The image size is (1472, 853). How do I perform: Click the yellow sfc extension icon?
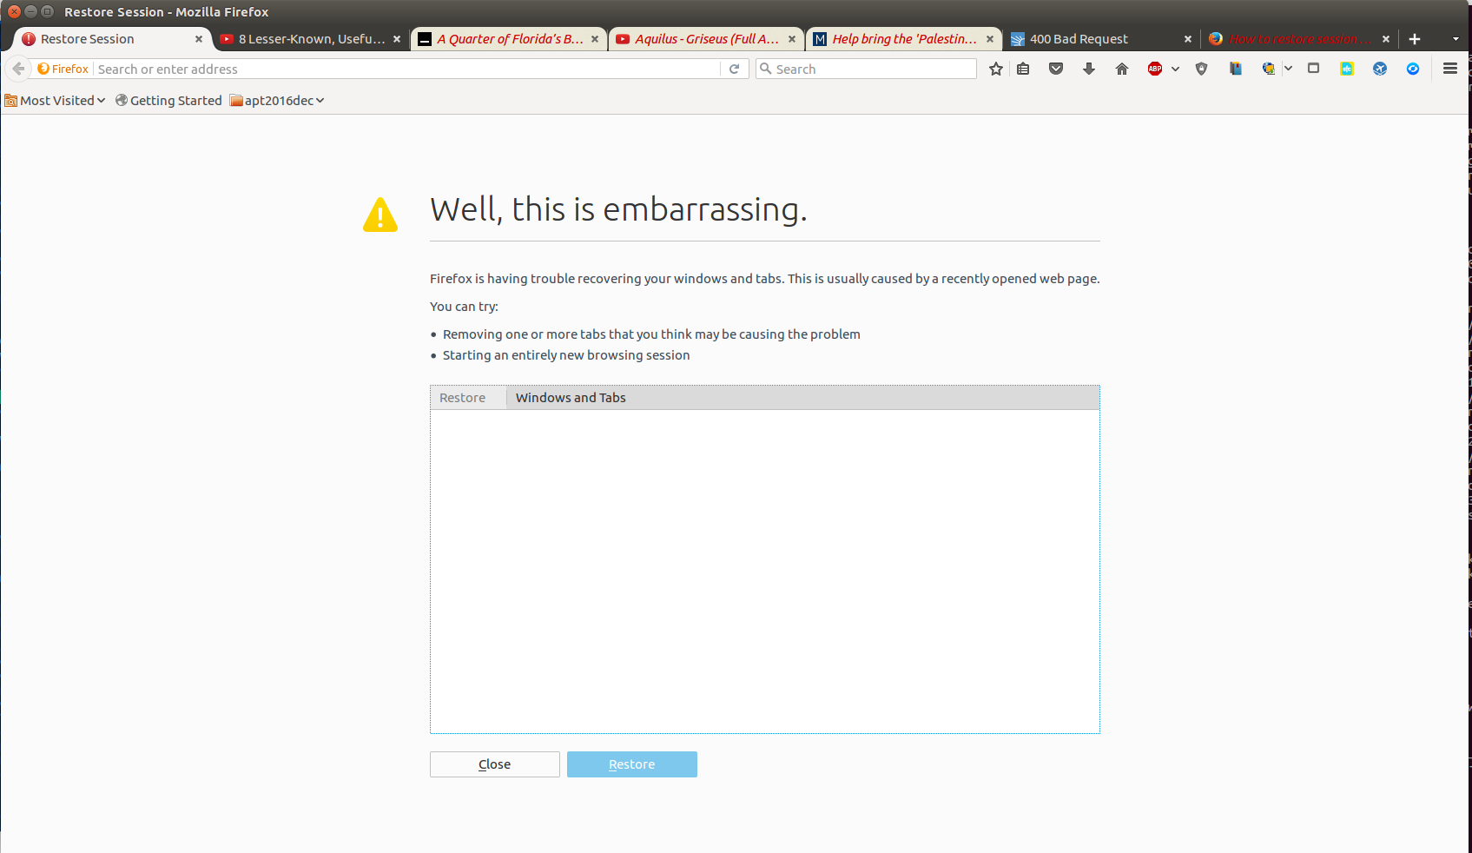pyautogui.click(x=1347, y=69)
